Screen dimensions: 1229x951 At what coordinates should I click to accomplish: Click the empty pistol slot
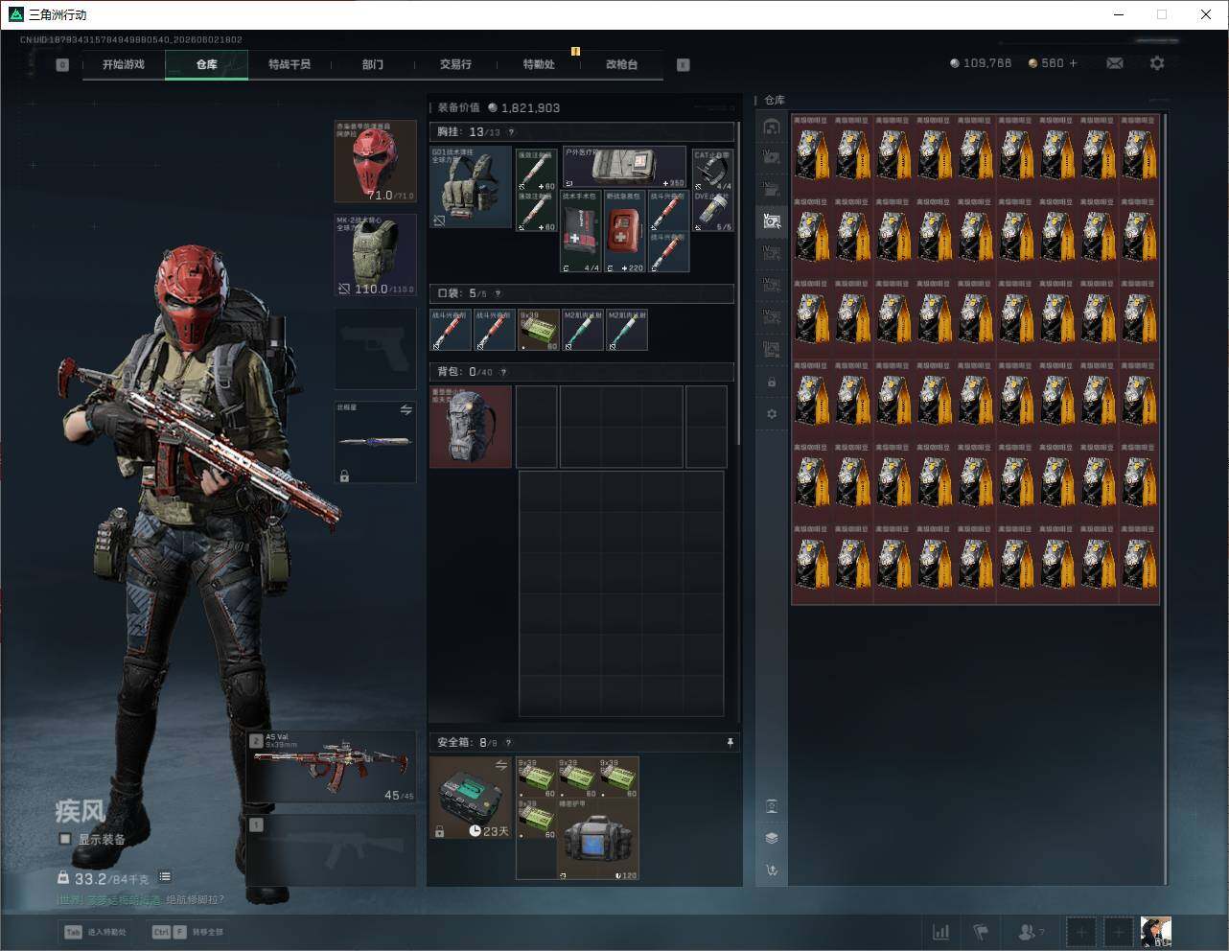coord(375,349)
